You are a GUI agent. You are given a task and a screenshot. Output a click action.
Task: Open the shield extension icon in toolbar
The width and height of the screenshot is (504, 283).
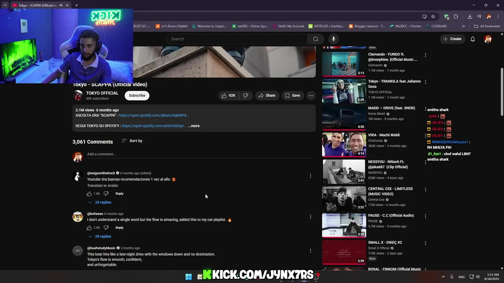point(446,17)
